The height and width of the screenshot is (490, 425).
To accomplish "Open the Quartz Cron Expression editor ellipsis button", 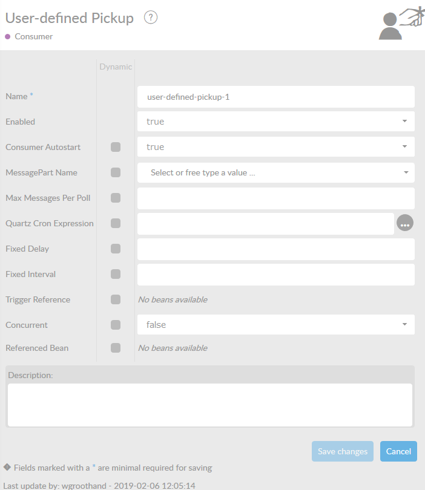I will click(x=405, y=223).
